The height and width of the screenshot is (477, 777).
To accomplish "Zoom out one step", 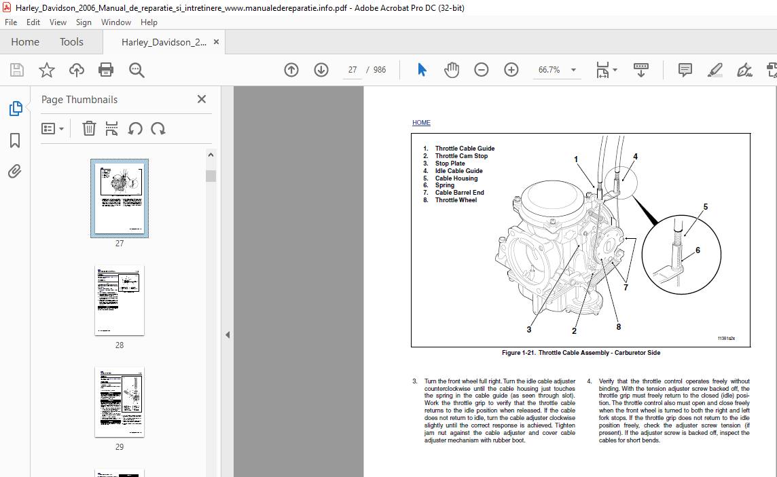I will (482, 69).
